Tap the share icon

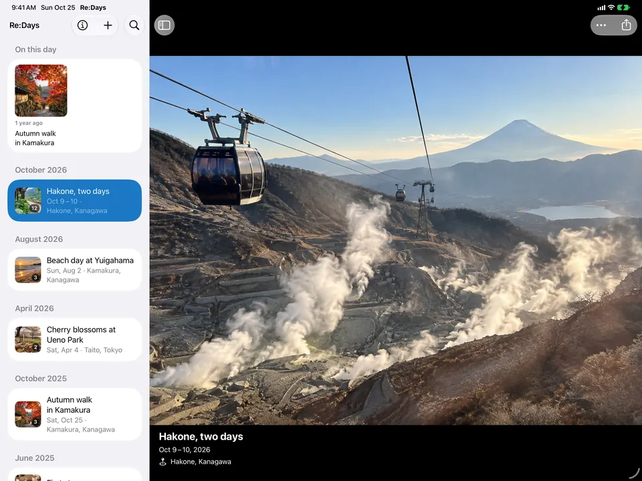tap(626, 25)
